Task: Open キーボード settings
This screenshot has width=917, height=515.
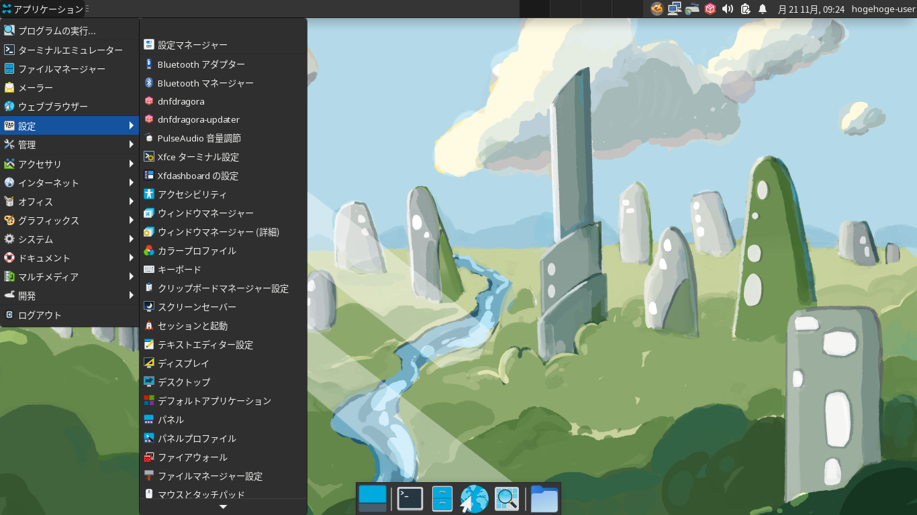Action: [x=223, y=270]
